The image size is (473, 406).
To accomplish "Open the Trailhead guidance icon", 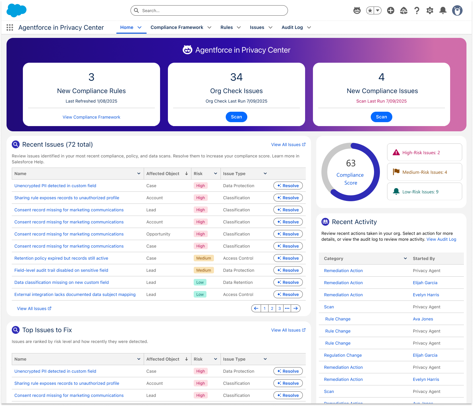I will tap(404, 11).
